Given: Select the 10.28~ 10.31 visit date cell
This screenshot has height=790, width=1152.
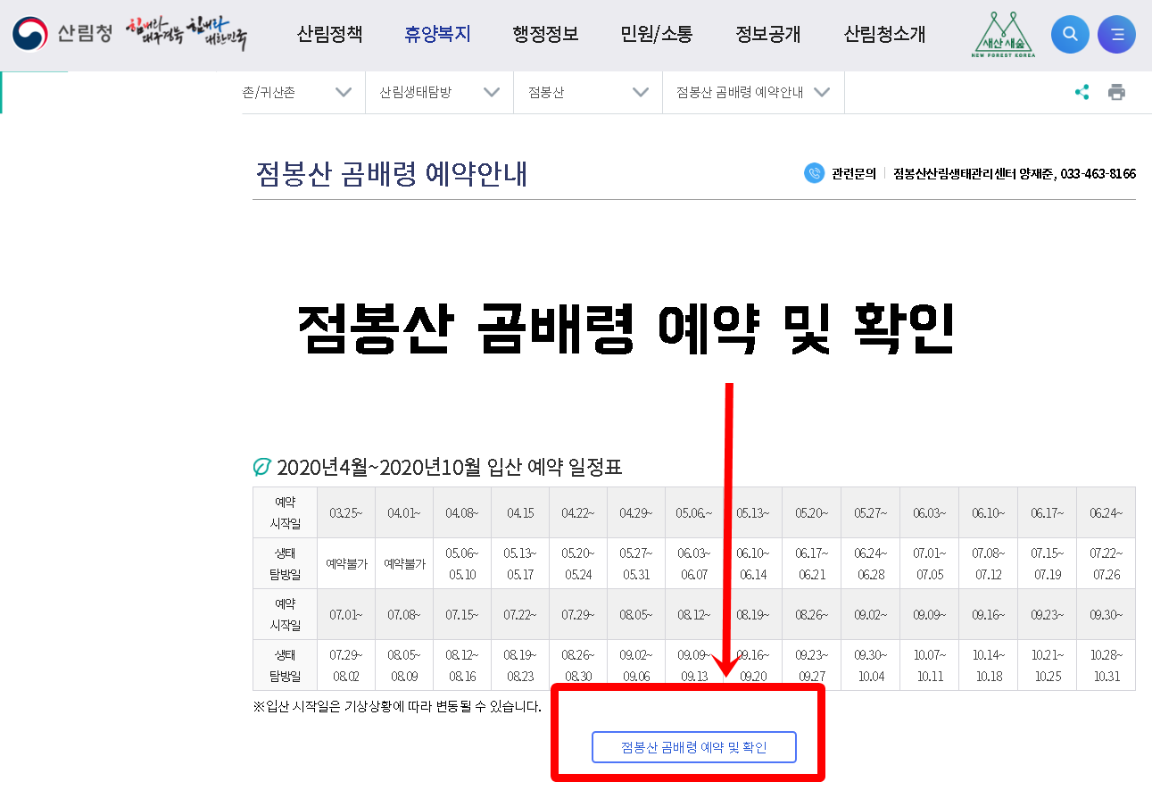Looking at the screenshot, I should coord(1106,665).
